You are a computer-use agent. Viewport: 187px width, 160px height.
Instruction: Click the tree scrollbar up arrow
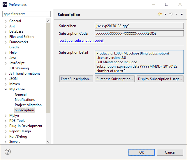(48, 21)
